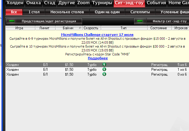Sort by Лимит column header
Screen dimensions: 189x131
tap(45, 28)
